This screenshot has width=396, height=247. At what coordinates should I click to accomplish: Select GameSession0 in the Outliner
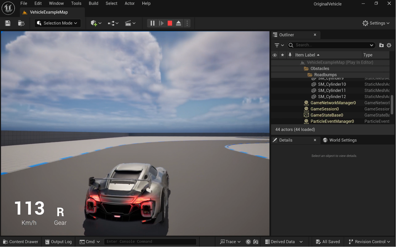click(x=330, y=109)
